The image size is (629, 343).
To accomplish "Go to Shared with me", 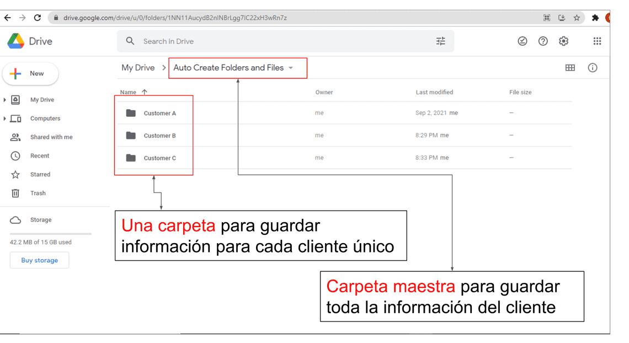I will (51, 137).
